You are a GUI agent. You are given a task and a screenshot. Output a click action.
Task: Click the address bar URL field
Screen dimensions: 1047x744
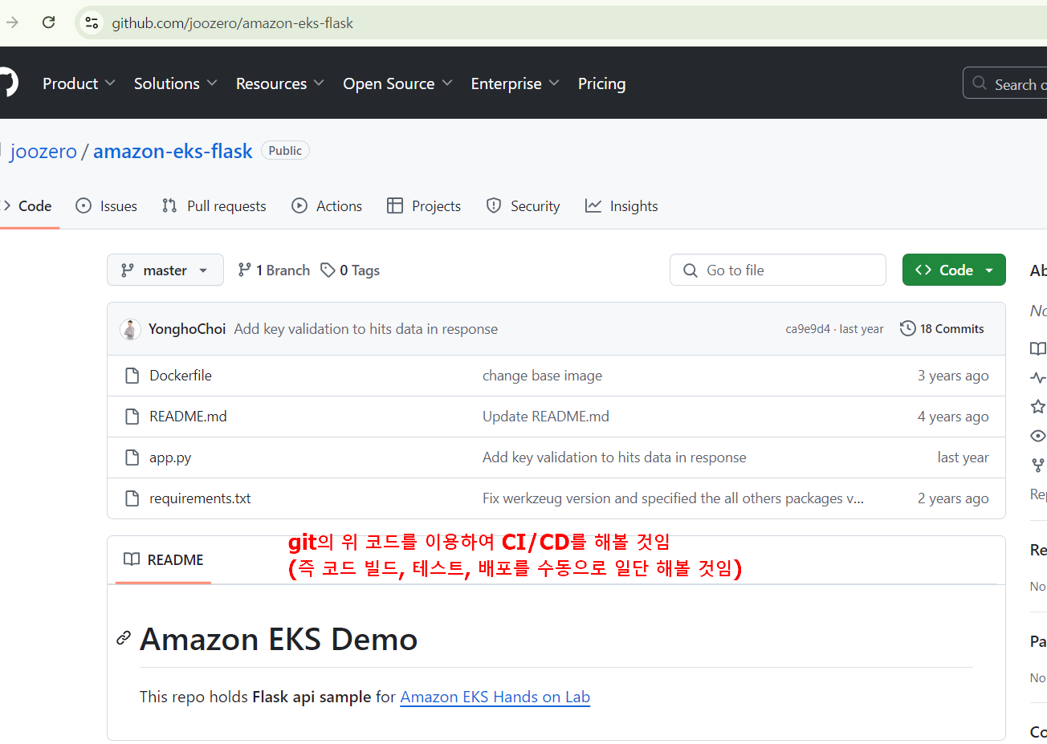click(x=562, y=23)
